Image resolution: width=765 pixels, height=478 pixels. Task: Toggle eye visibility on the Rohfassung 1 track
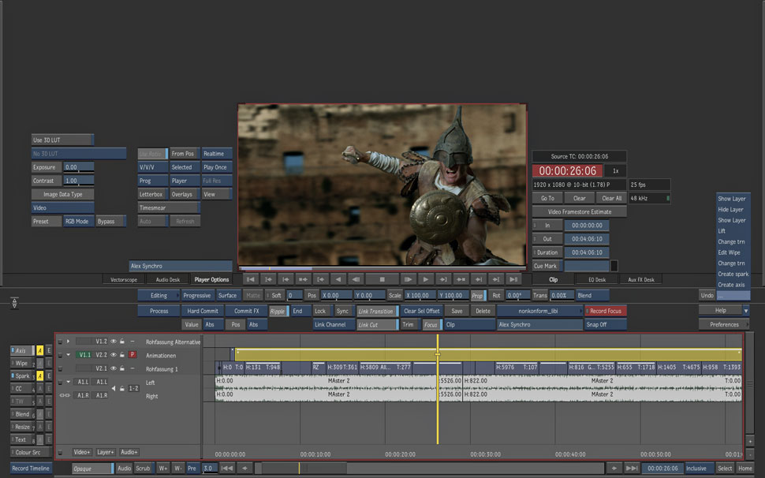[x=114, y=368]
